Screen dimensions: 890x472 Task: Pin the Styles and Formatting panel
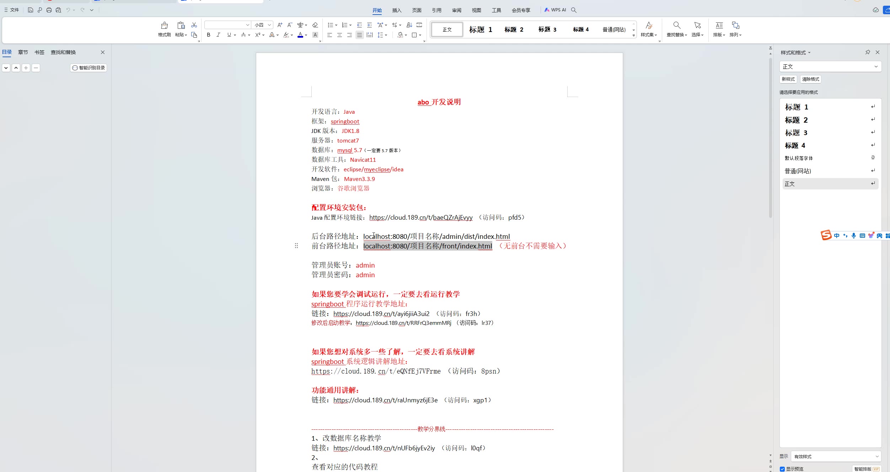pyautogui.click(x=868, y=52)
